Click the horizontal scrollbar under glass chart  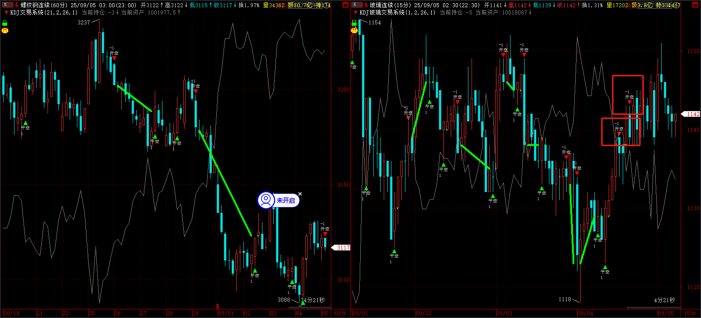654,308
